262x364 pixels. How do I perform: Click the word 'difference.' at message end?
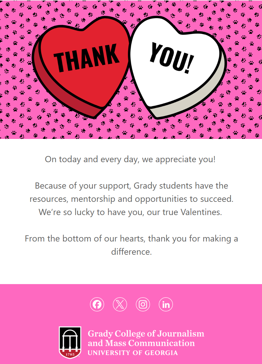point(131,252)
